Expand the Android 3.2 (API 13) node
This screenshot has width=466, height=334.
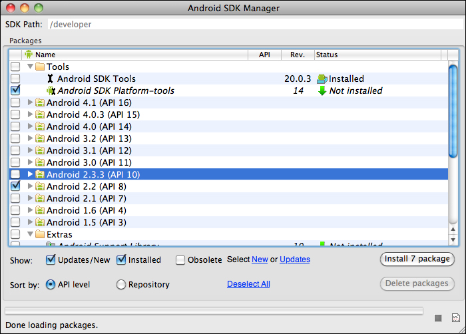point(30,138)
